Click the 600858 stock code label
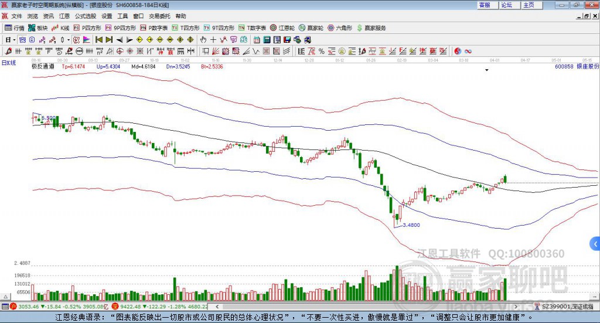The width and height of the screenshot is (600, 323). coord(564,67)
